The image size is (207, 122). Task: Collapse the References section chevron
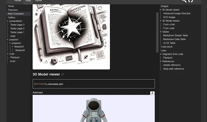click(x=161, y=61)
